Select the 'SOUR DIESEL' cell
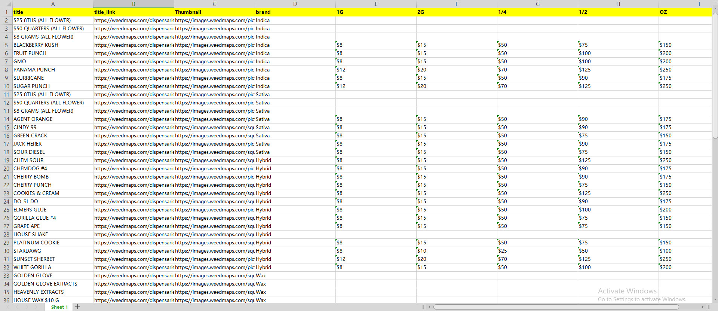 (x=53, y=152)
